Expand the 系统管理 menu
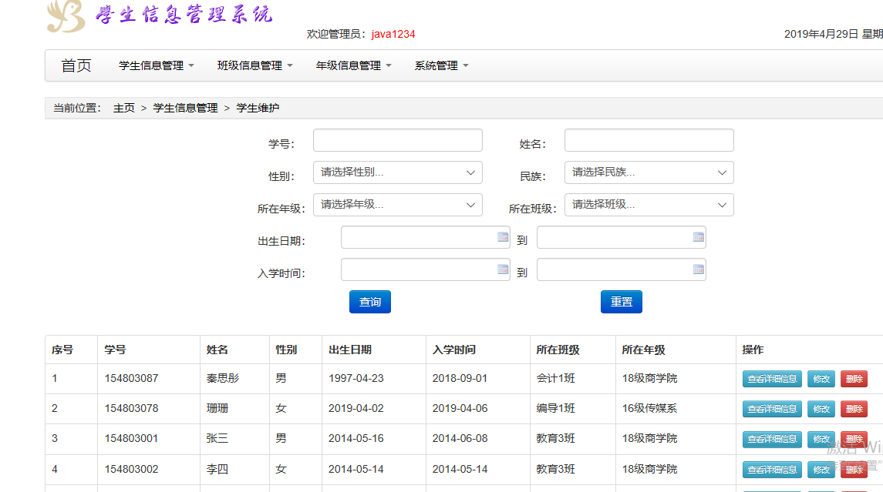The height and width of the screenshot is (492, 883). pos(441,65)
